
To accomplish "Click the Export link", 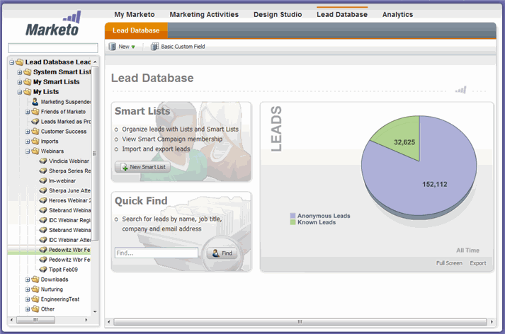I will pos(477,263).
